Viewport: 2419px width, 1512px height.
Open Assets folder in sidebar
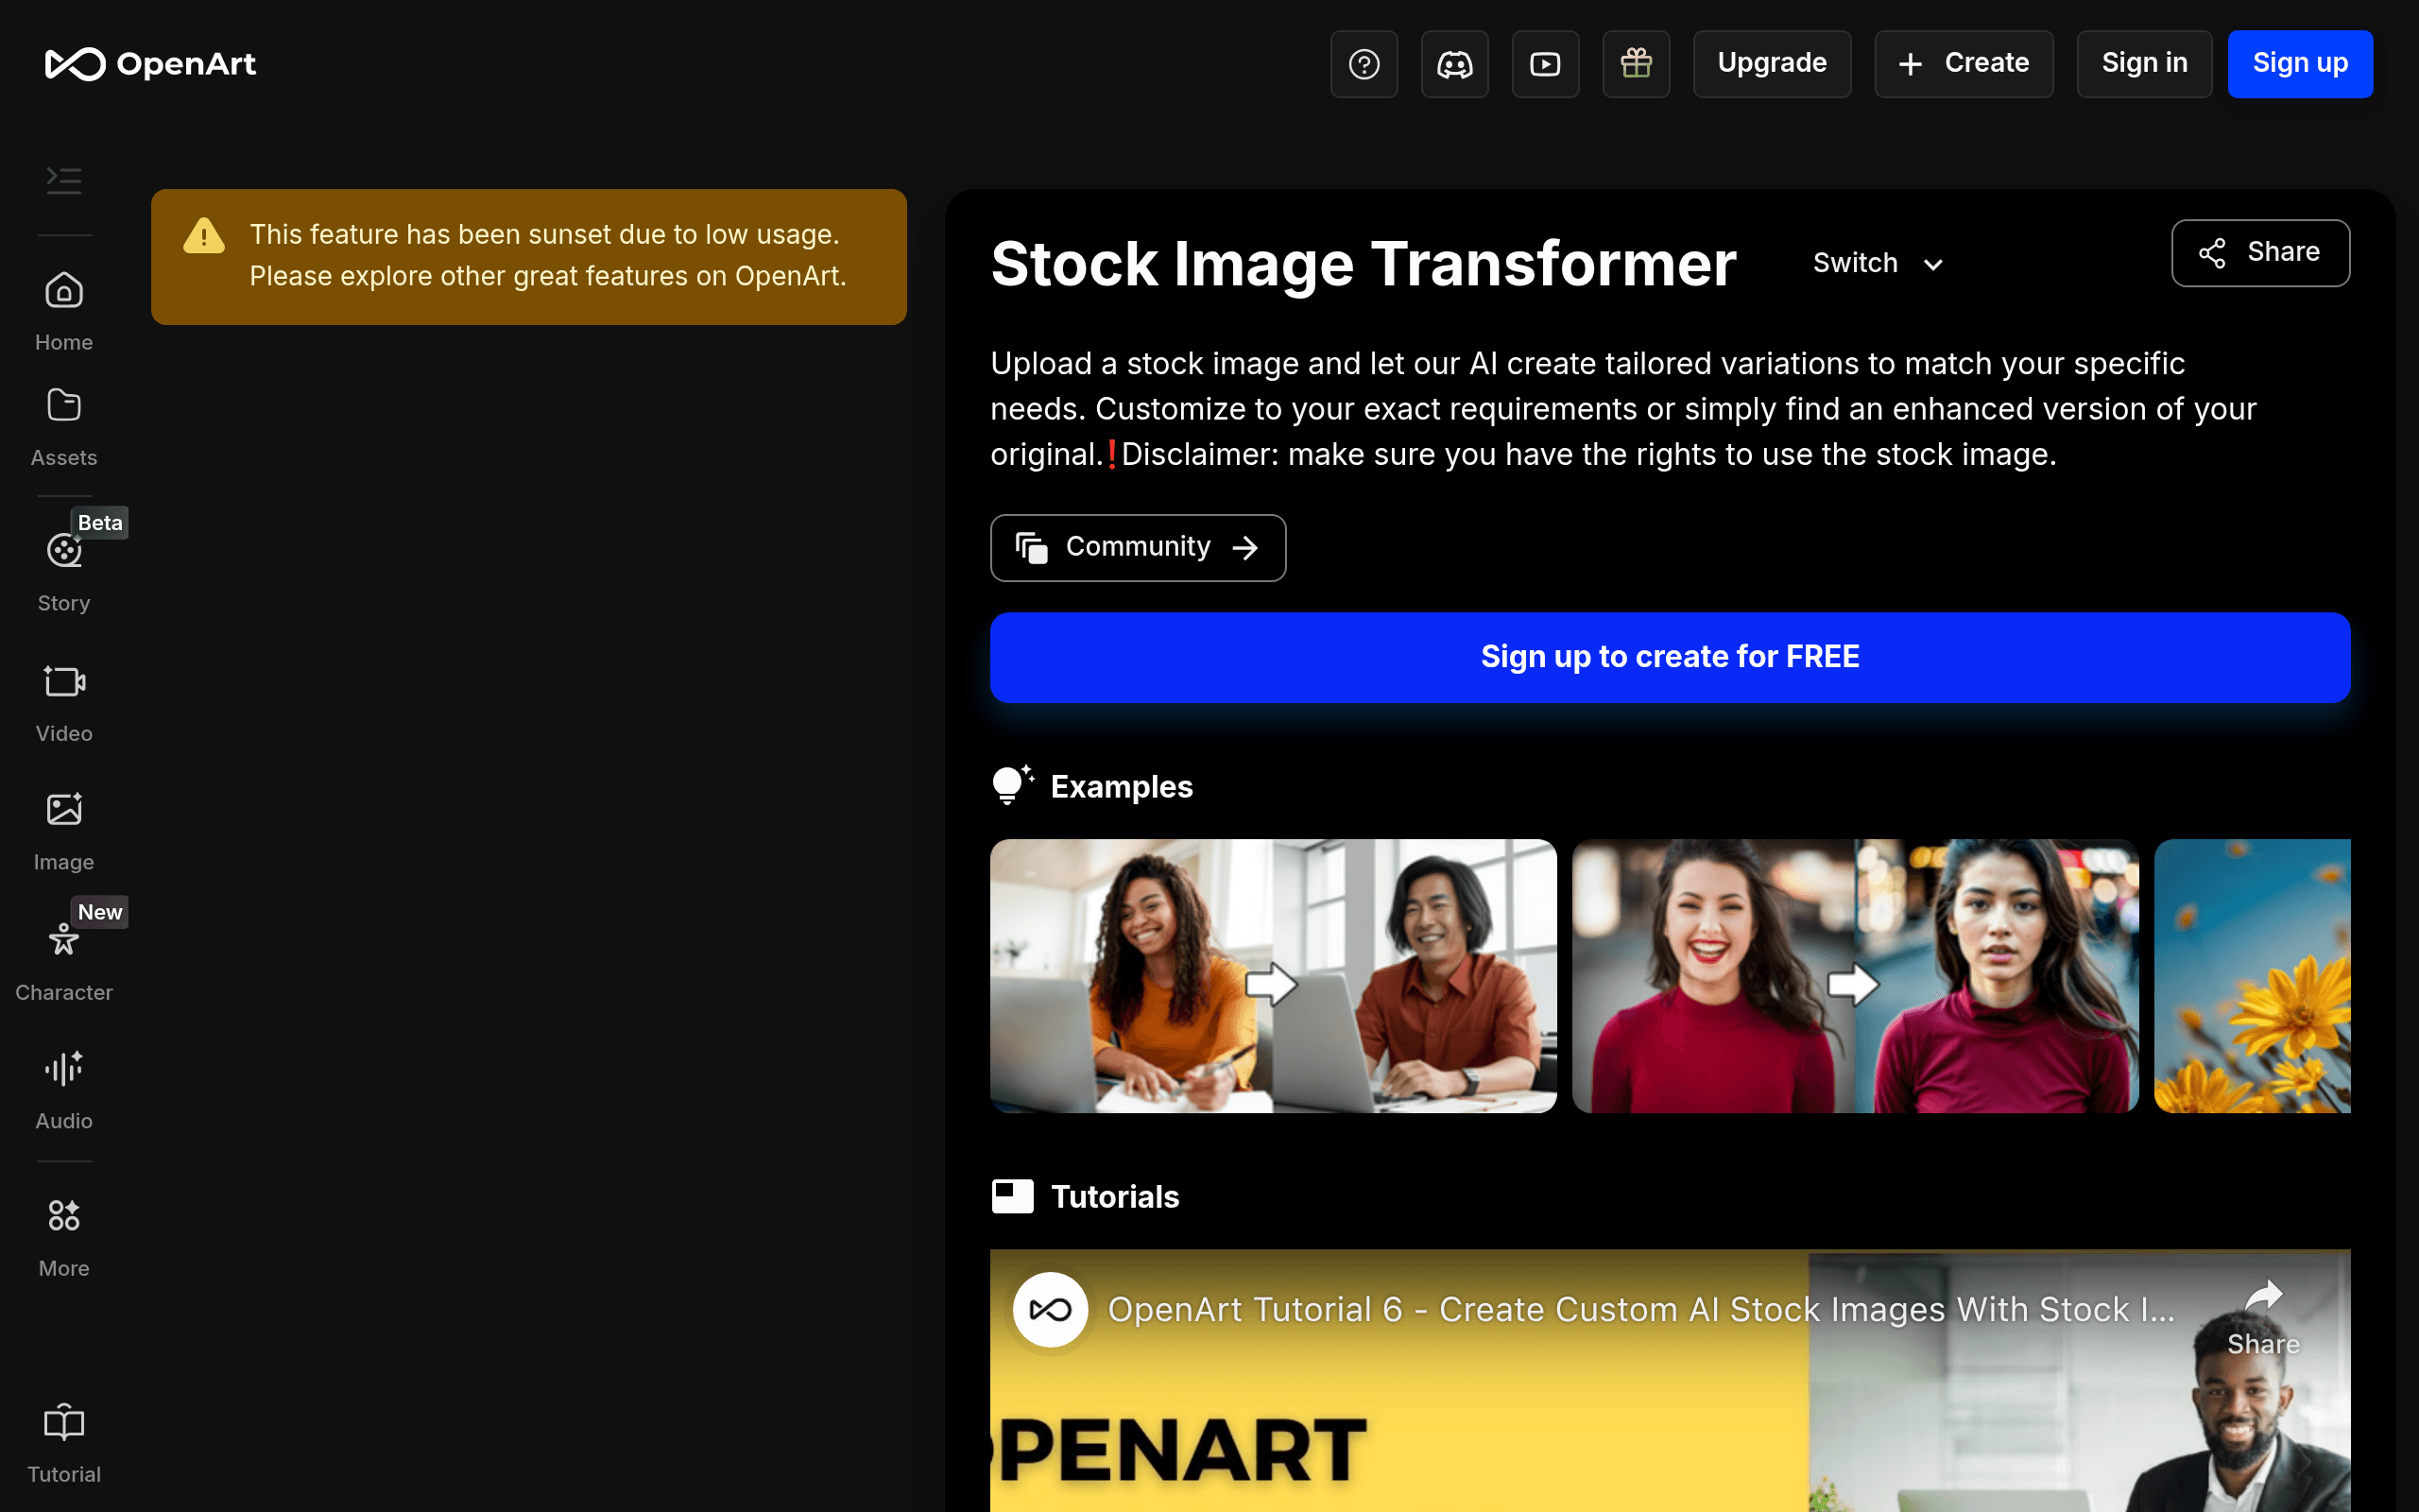point(64,427)
